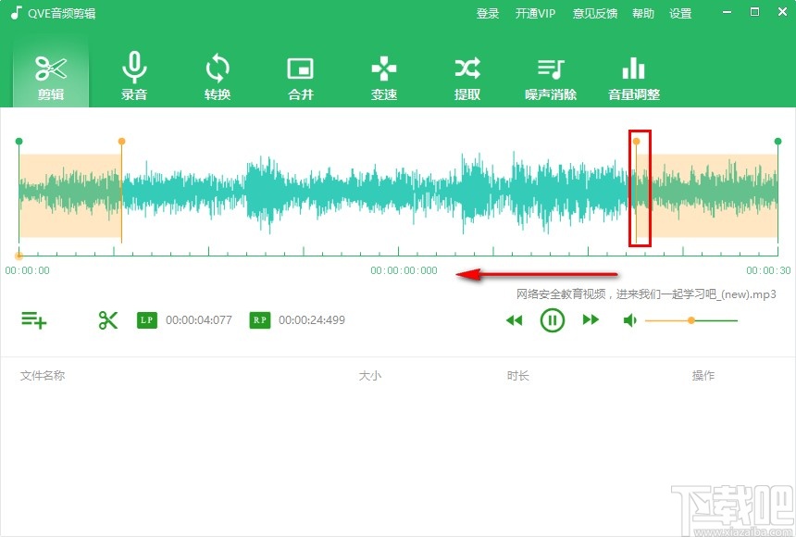
Task: Click the add file list icon
Action: click(34, 320)
